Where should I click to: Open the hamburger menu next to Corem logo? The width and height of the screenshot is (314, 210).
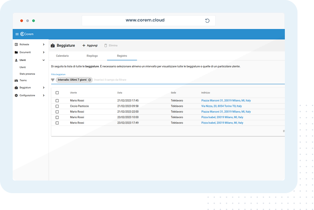(17, 34)
